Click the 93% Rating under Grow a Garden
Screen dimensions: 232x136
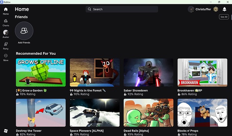click(x=28, y=94)
